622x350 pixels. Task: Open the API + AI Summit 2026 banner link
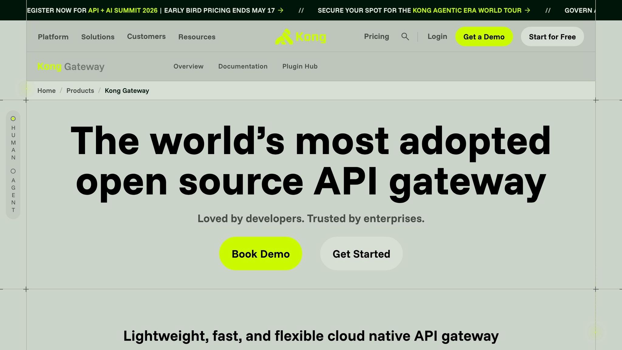123,10
